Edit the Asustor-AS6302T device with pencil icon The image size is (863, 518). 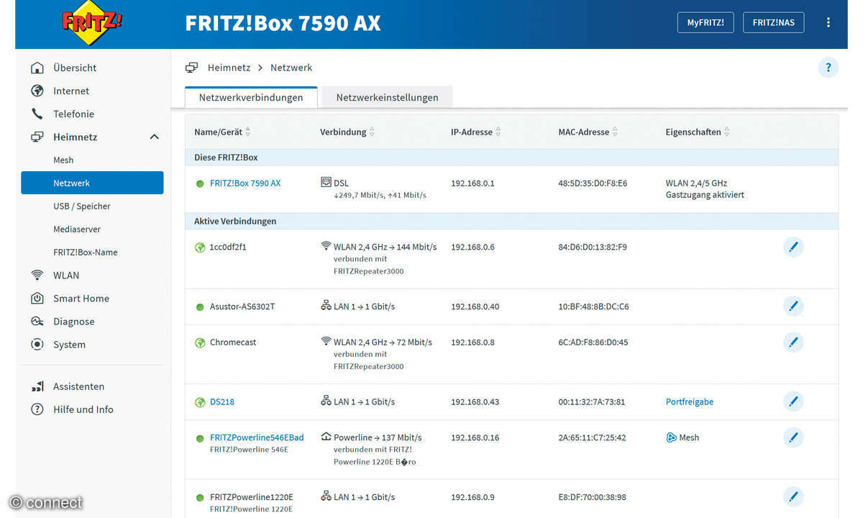793,306
